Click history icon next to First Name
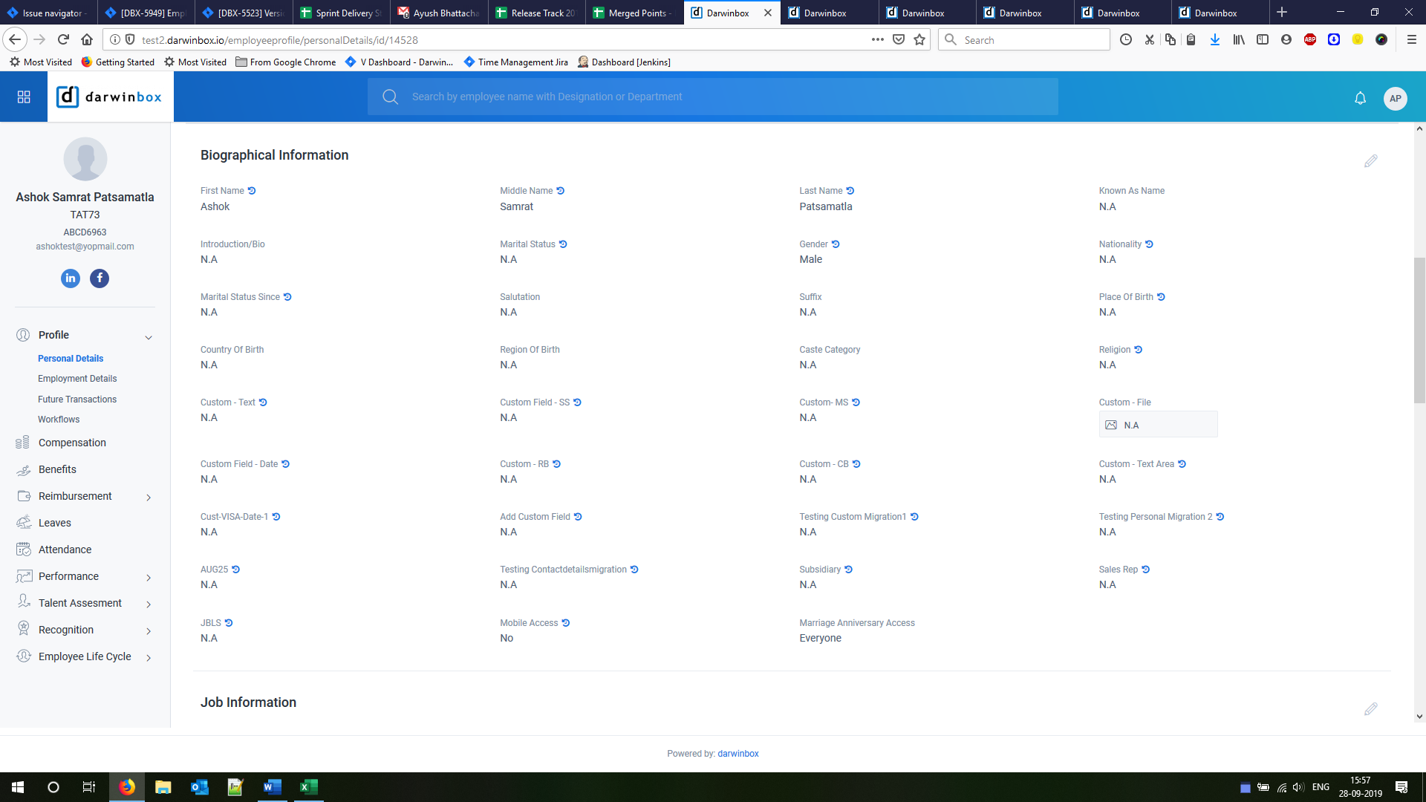The height and width of the screenshot is (802, 1426). (x=252, y=191)
